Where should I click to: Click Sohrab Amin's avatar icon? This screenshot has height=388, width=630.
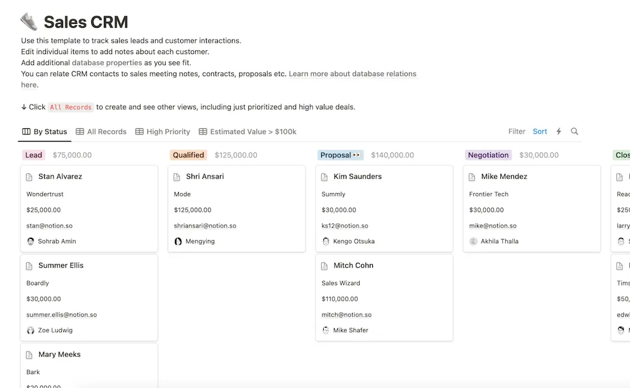(x=31, y=241)
